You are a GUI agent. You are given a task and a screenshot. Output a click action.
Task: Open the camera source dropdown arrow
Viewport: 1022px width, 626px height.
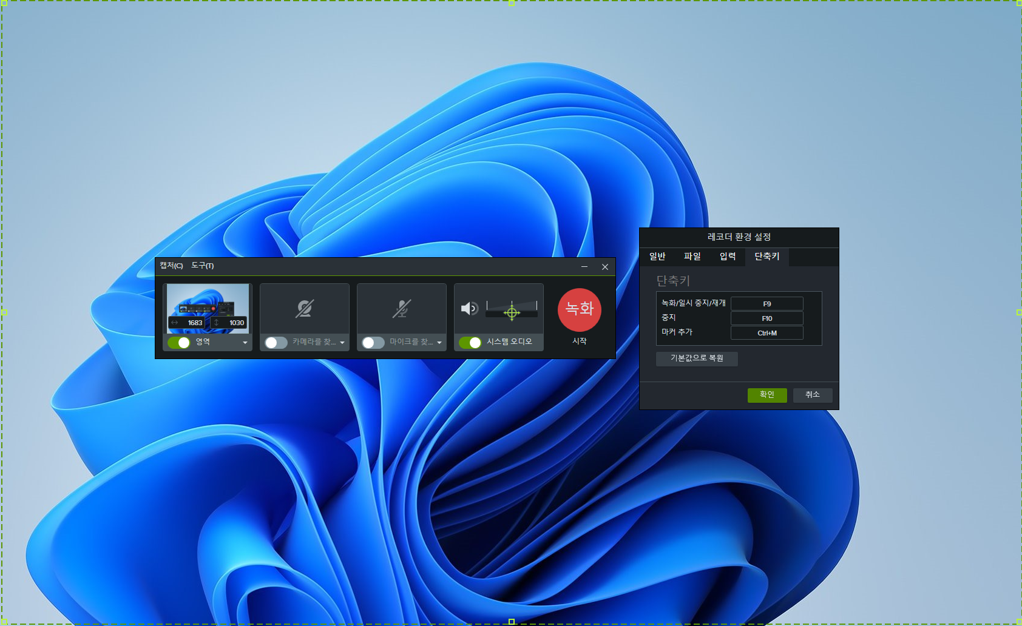(342, 343)
